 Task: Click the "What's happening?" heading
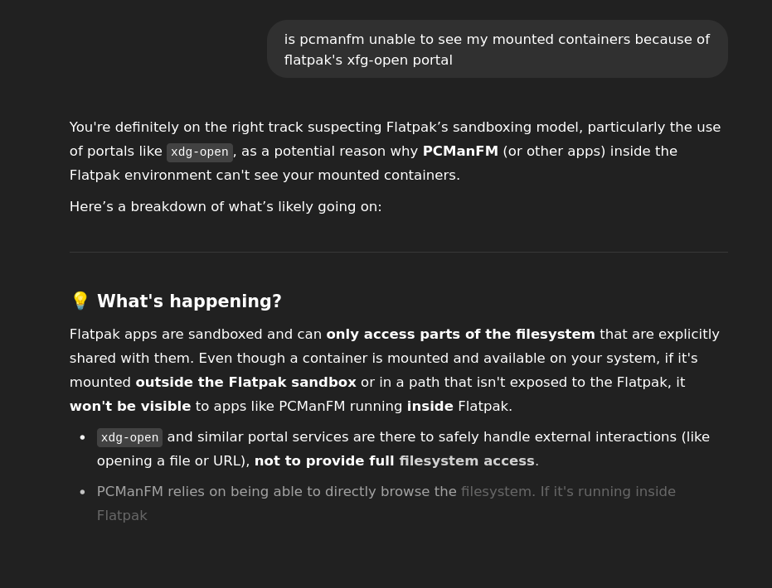189,301
